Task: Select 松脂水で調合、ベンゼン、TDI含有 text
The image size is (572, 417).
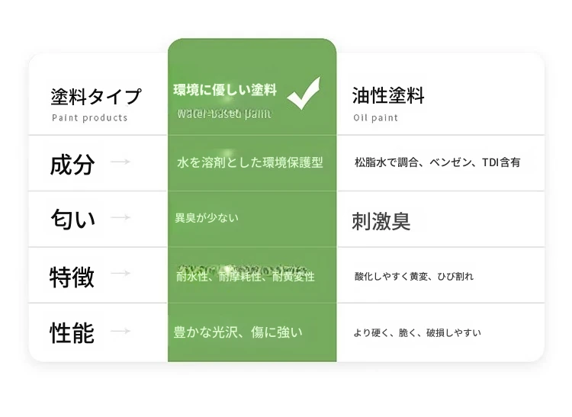Action: [x=438, y=162]
